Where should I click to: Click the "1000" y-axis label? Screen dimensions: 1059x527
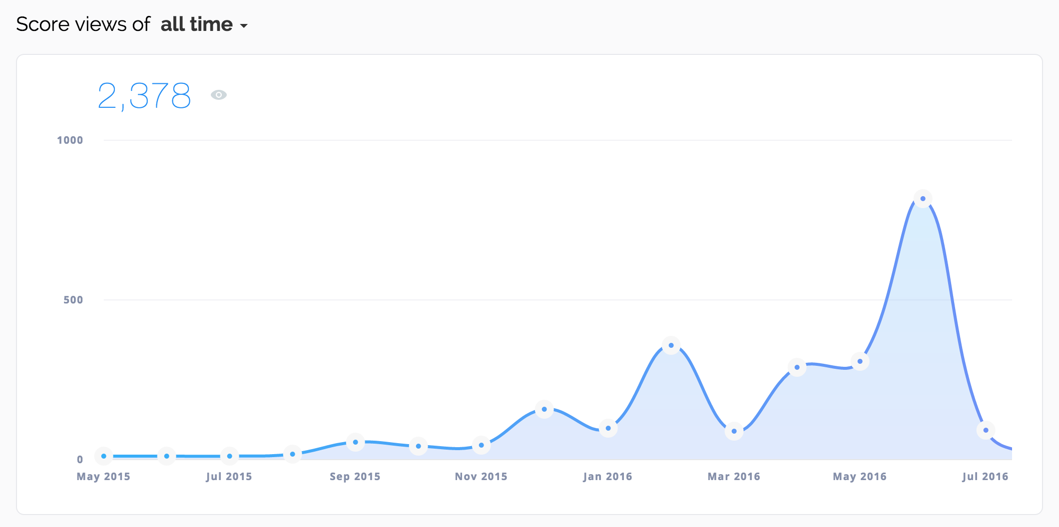(70, 140)
